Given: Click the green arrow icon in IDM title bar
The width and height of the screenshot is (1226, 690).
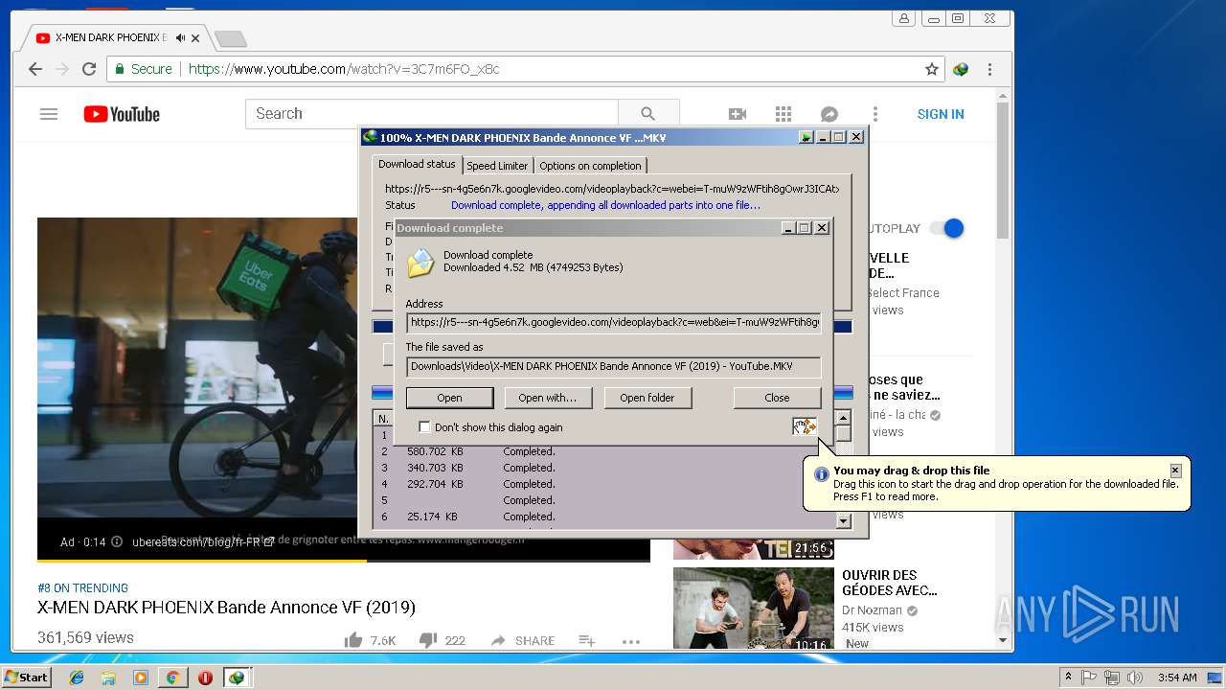Looking at the screenshot, I should 806,137.
